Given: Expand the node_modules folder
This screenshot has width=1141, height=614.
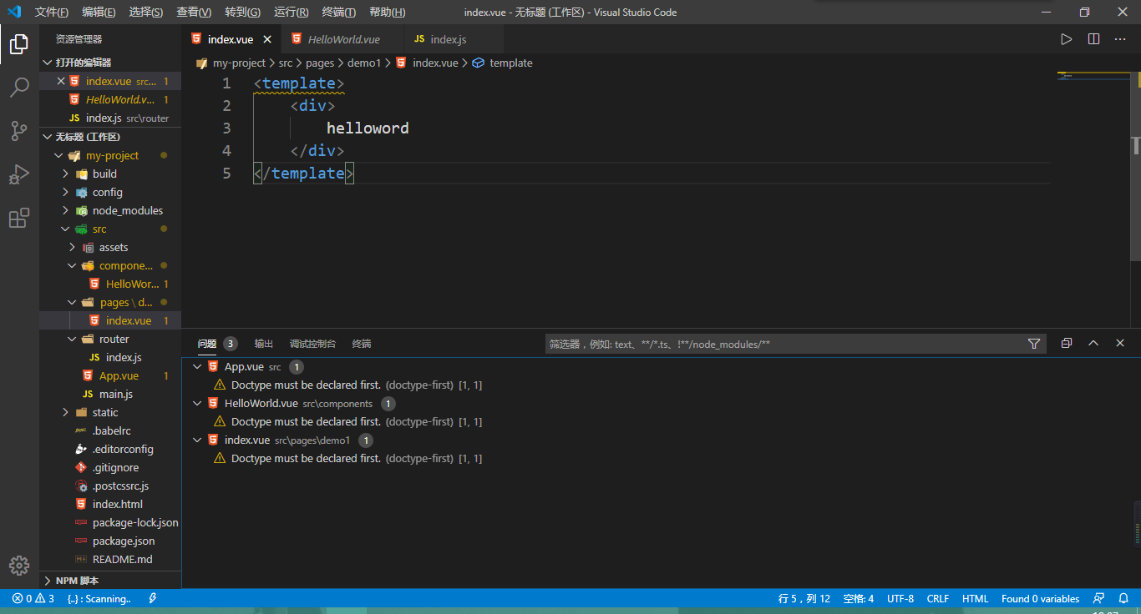Looking at the screenshot, I should [110, 210].
